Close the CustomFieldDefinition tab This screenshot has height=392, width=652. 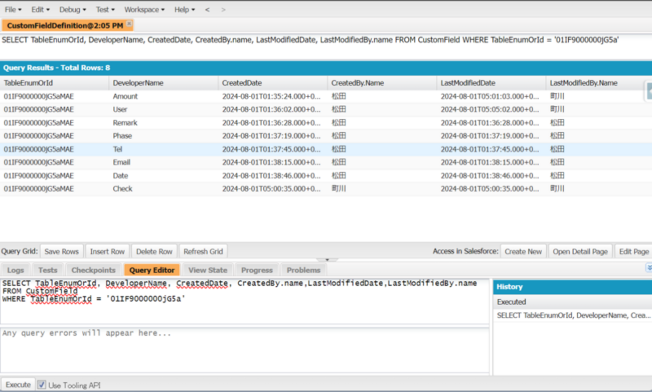click(x=129, y=24)
